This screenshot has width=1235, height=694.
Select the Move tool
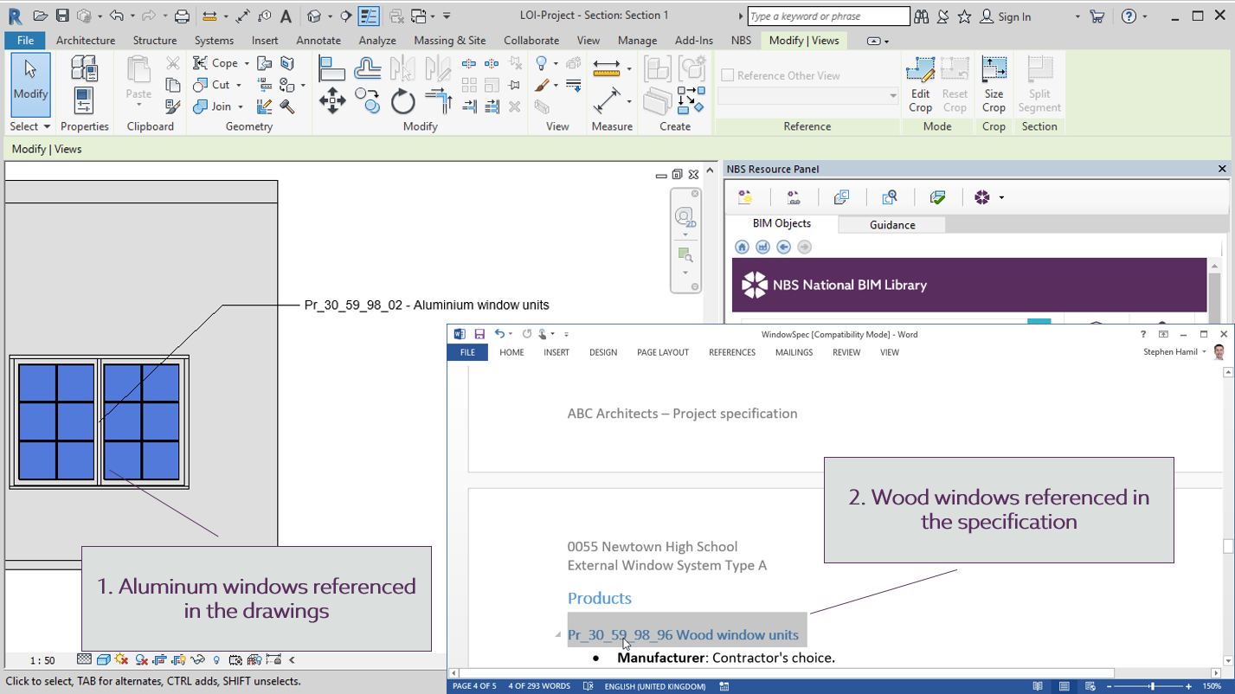pyautogui.click(x=332, y=101)
